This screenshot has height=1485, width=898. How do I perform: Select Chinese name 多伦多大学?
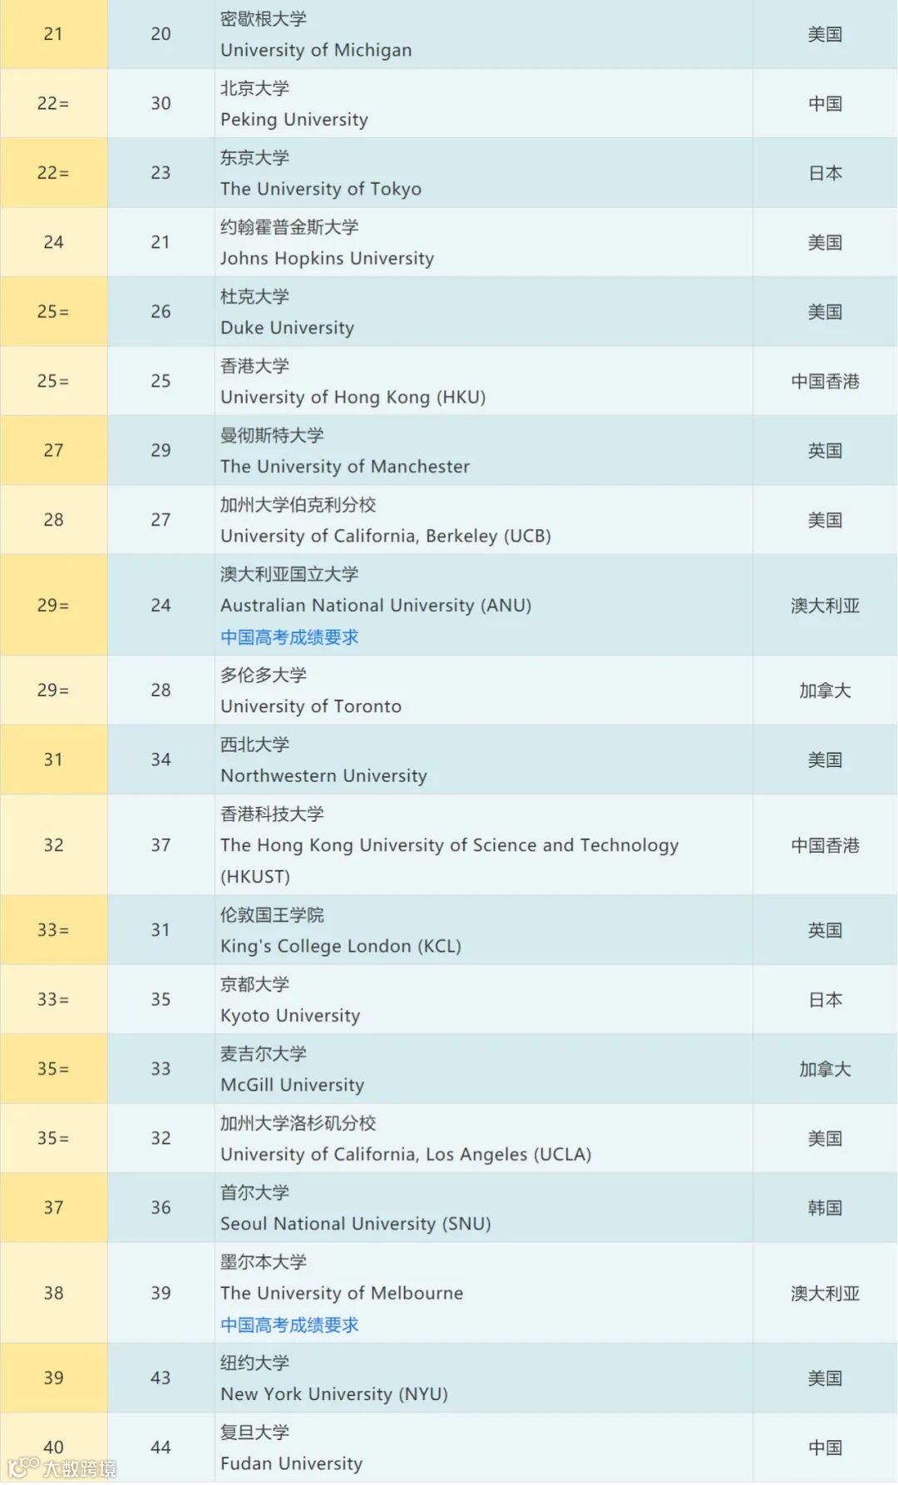(x=264, y=675)
